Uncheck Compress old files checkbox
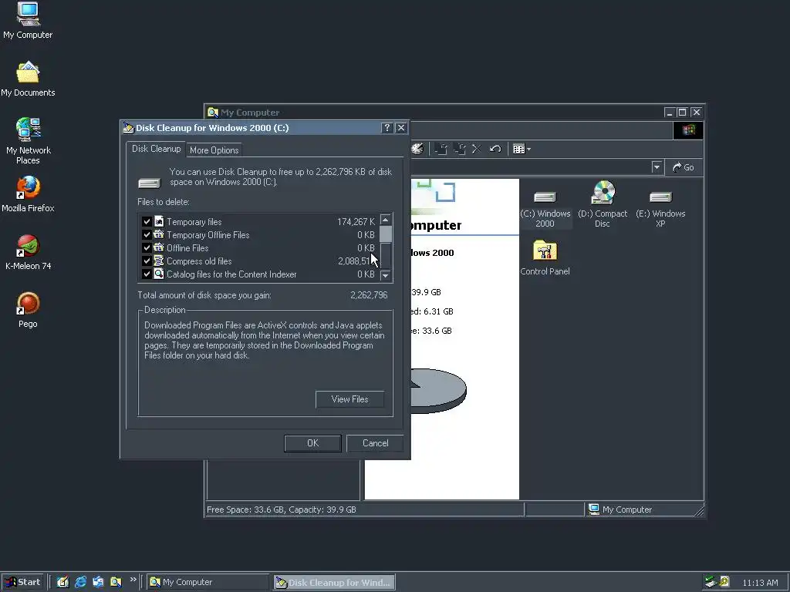Image resolution: width=790 pixels, height=592 pixels. tap(147, 261)
